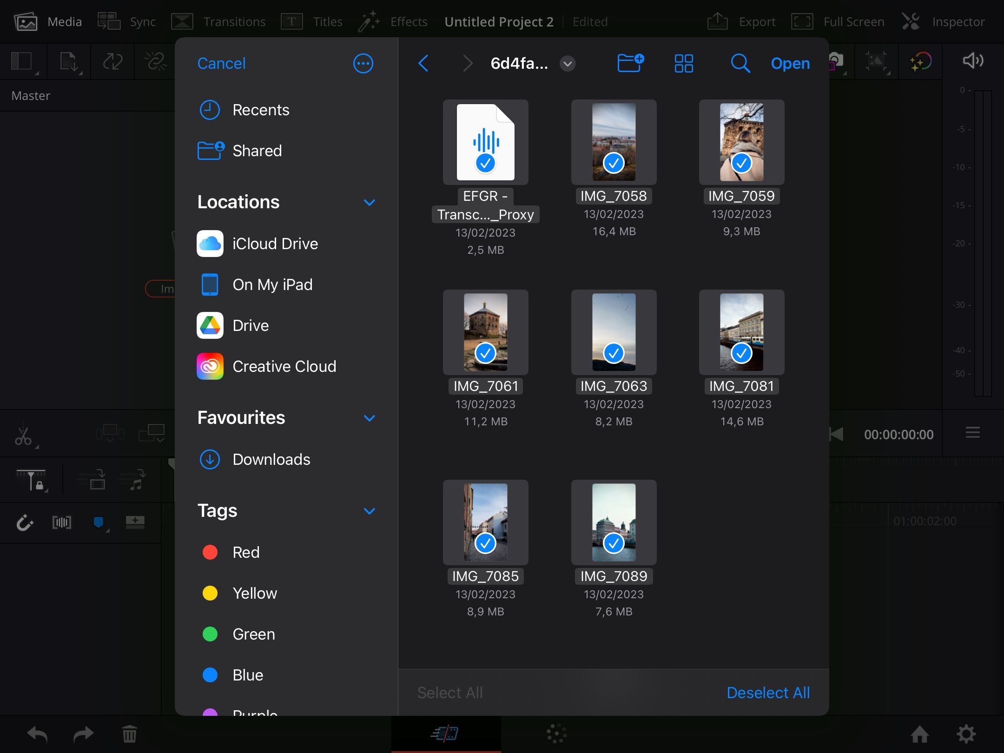Open the 6d4fa folder path dropdown
Viewport: 1004px width, 753px height.
pyautogui.click(x=568, y=63)
